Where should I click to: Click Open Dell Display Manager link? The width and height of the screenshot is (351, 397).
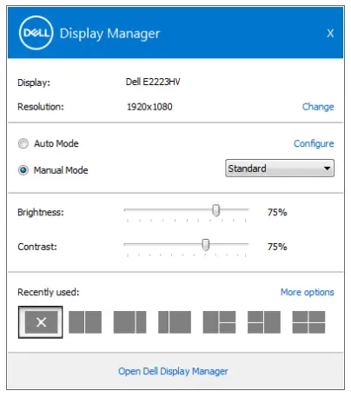coord(173,371)
